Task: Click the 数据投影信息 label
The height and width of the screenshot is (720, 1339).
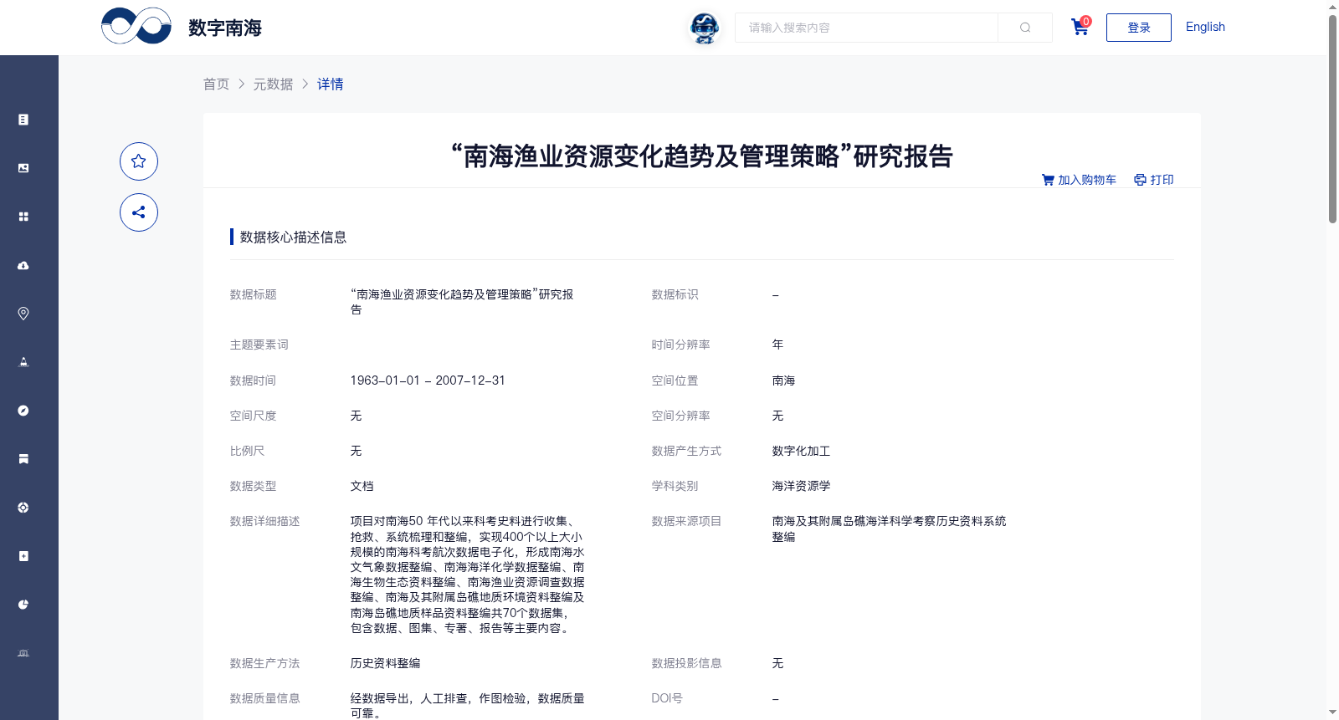Action: click(686, 663)
